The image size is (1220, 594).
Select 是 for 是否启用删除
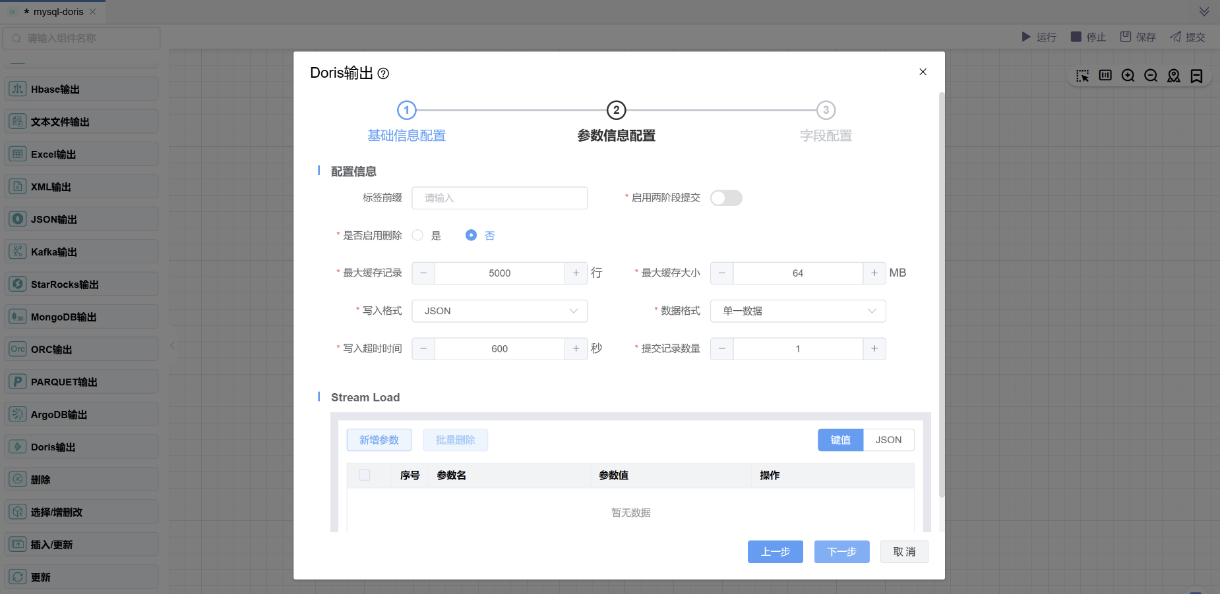(417, 236)
